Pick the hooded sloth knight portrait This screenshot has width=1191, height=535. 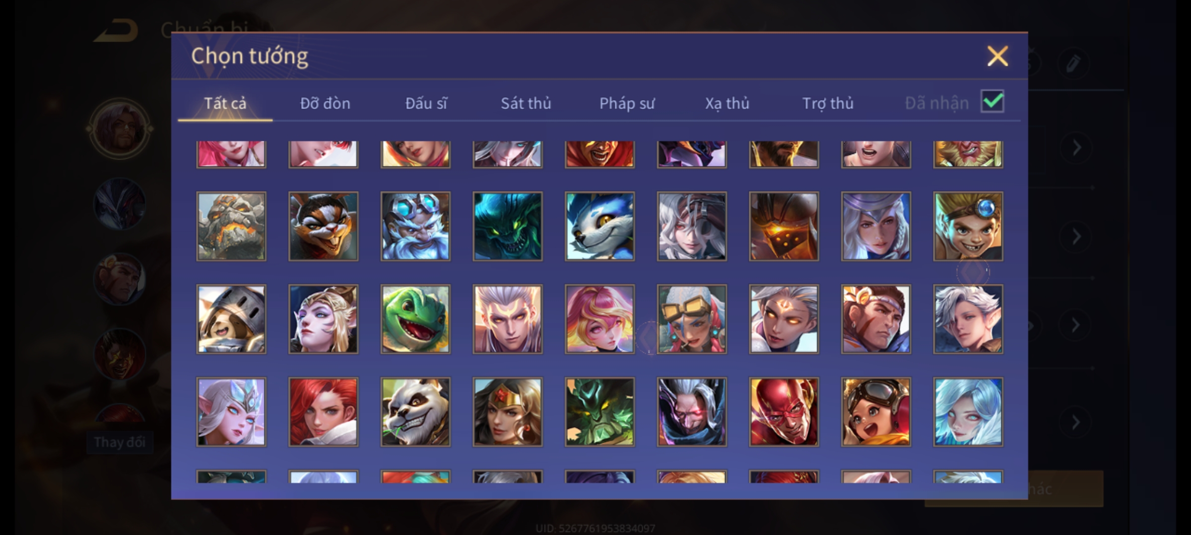pyautogui.click(x=231, y=319)
